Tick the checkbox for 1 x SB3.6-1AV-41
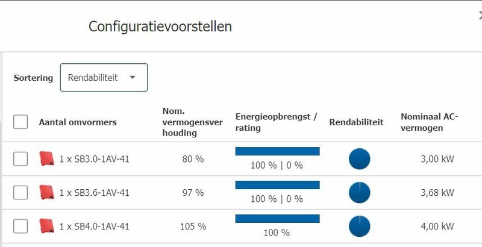The image size is (482, 247). pos(20,193)
